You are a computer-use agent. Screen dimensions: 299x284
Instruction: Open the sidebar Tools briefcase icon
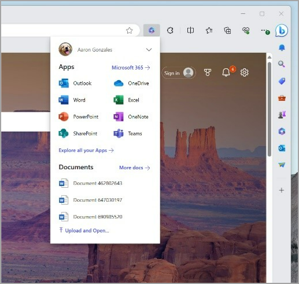point(282,98)
